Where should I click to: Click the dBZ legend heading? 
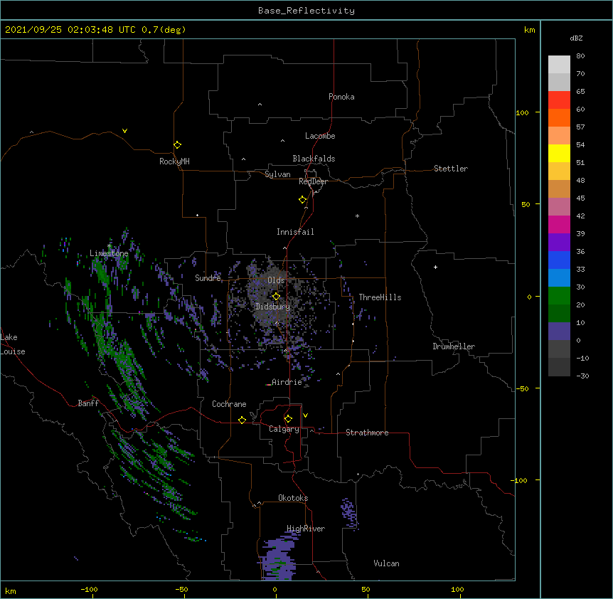[576, 38]
